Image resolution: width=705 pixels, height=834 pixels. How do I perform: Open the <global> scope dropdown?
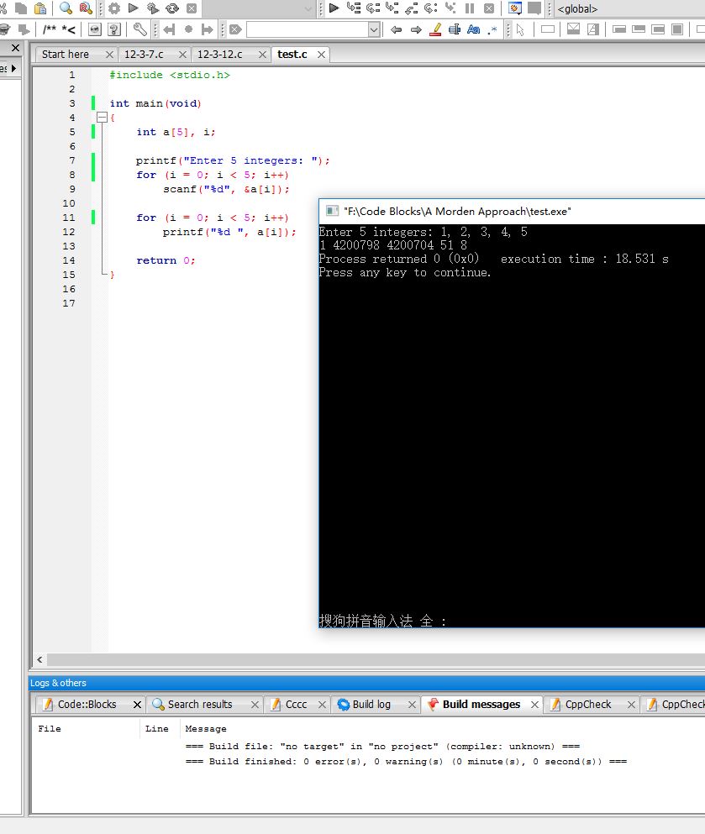630,8
